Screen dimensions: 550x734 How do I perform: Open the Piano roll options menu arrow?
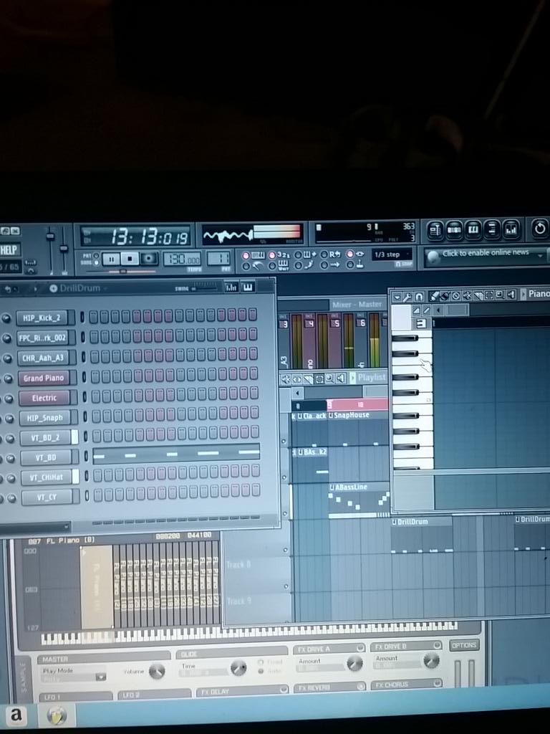(x=397, y=297)
